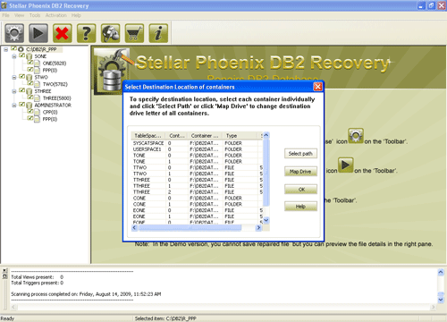447x322 pixels.
Task: Click the log pane pin icon
Action: (4, 276)
